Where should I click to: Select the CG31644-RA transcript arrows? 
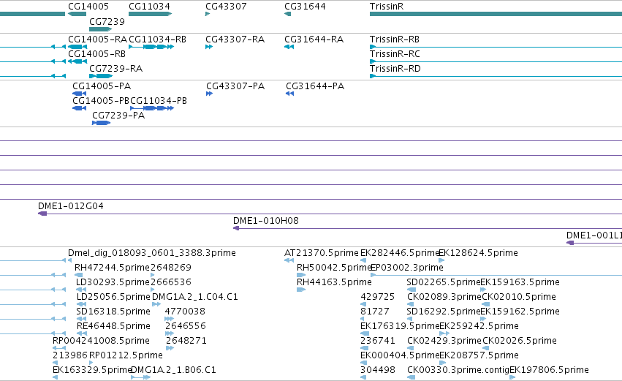289,47
